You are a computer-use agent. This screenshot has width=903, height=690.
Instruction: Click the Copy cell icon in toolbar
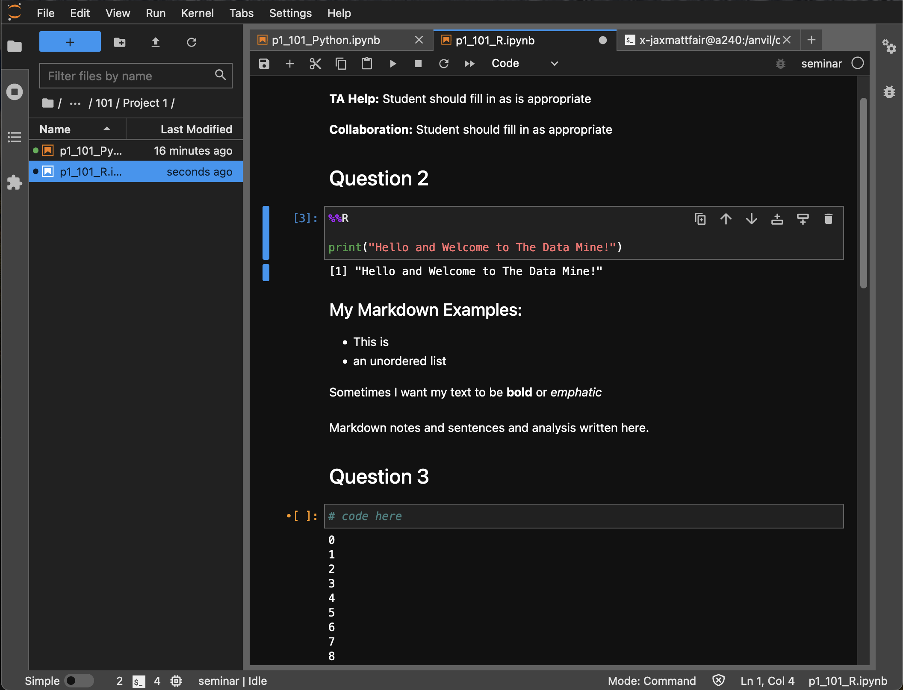tap(339, 64)
